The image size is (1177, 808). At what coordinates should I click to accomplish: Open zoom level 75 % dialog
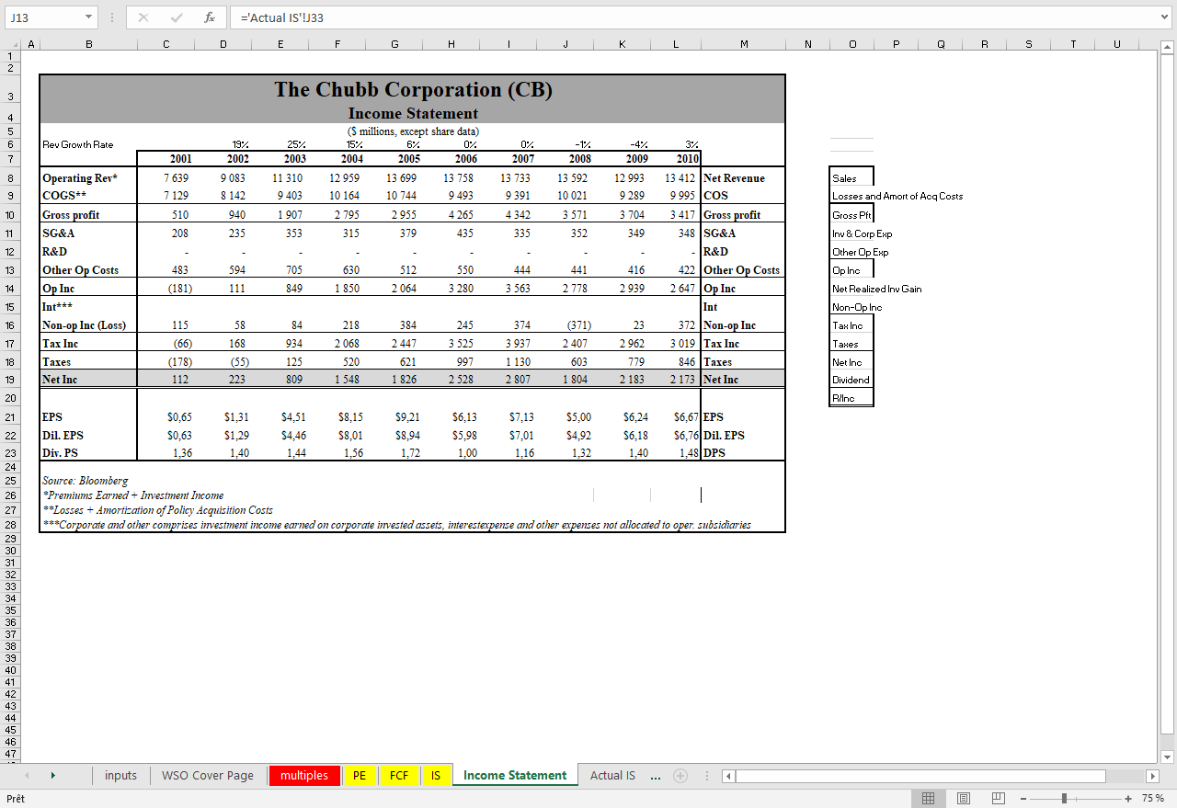point(1153,798)
